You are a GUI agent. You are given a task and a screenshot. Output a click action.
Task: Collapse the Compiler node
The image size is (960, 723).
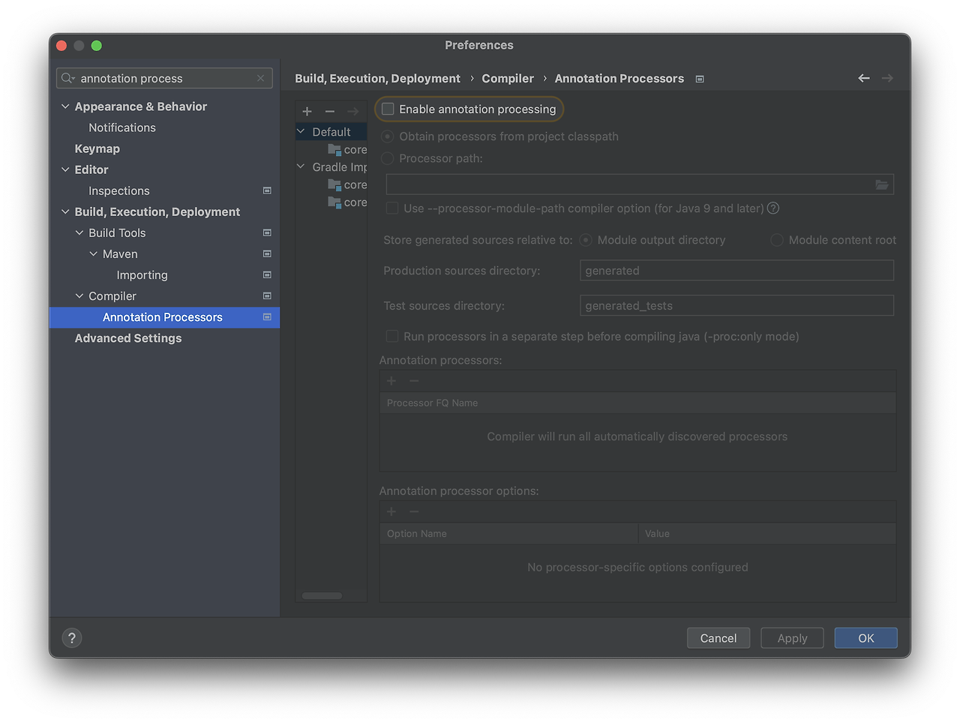[x=79, y=295]
